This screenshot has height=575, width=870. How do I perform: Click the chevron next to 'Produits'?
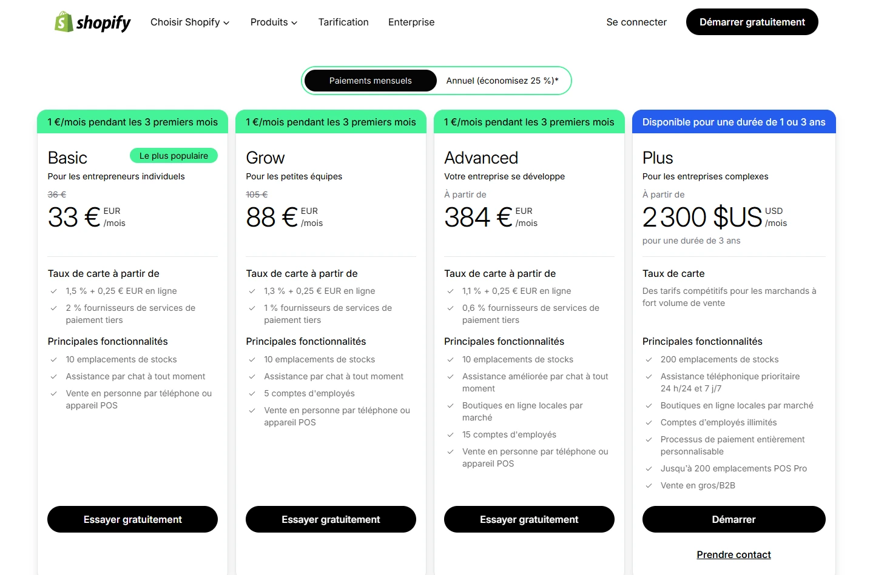point(294,22)
